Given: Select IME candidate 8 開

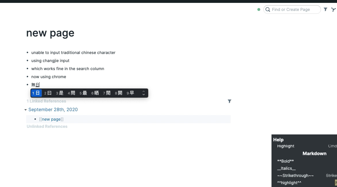Looking at the screenshot, I should coord(119,93).
